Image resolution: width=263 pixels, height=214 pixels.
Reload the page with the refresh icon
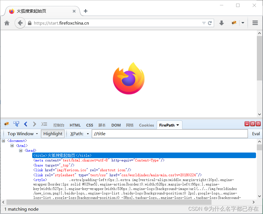click(x=210, y=23)
